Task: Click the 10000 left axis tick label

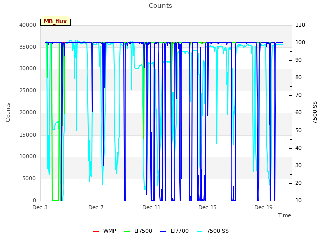Action: 28,156
